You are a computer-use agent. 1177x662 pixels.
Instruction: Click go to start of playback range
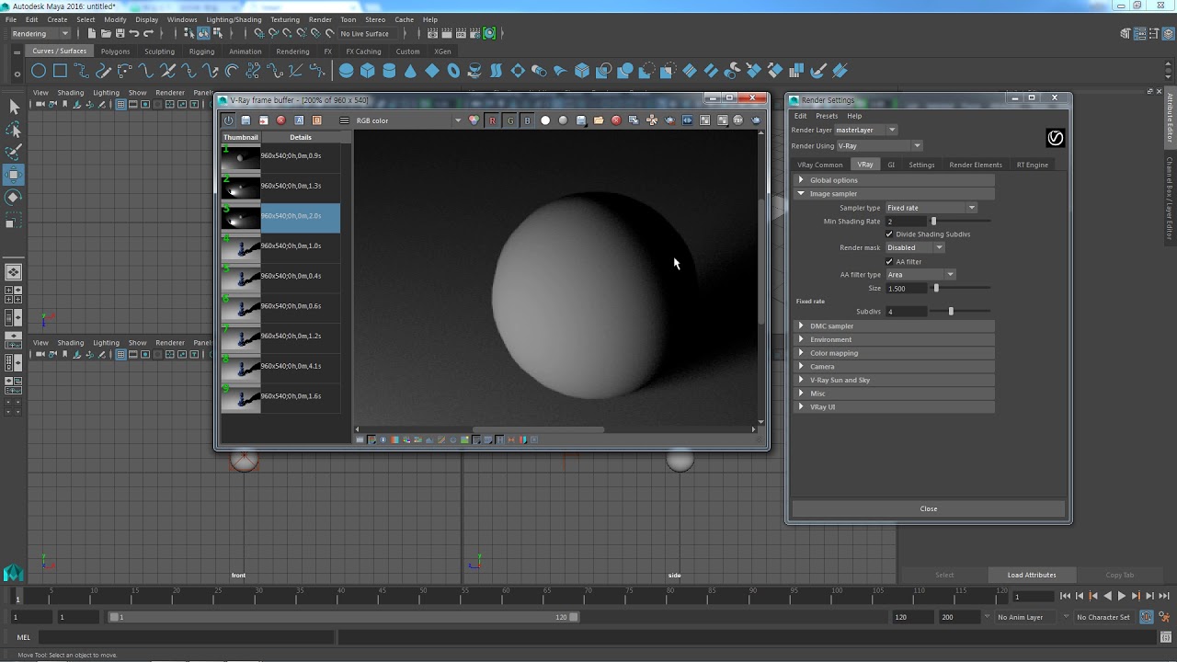coord(1065,596)
